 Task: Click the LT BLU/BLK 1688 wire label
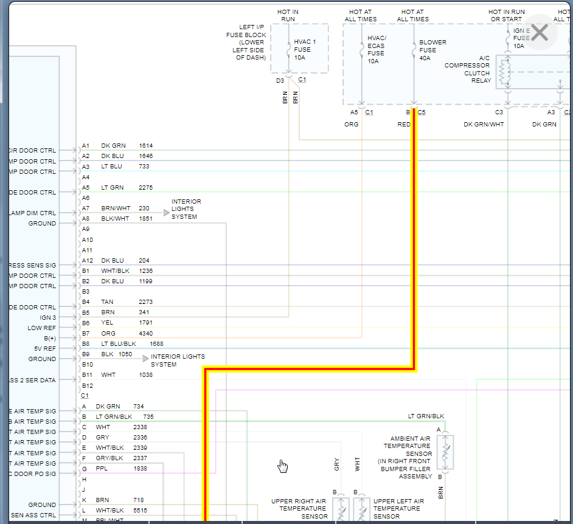pos(119,343)
